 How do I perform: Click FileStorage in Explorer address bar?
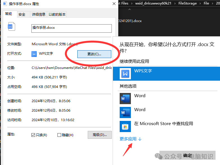pos(187,3)
